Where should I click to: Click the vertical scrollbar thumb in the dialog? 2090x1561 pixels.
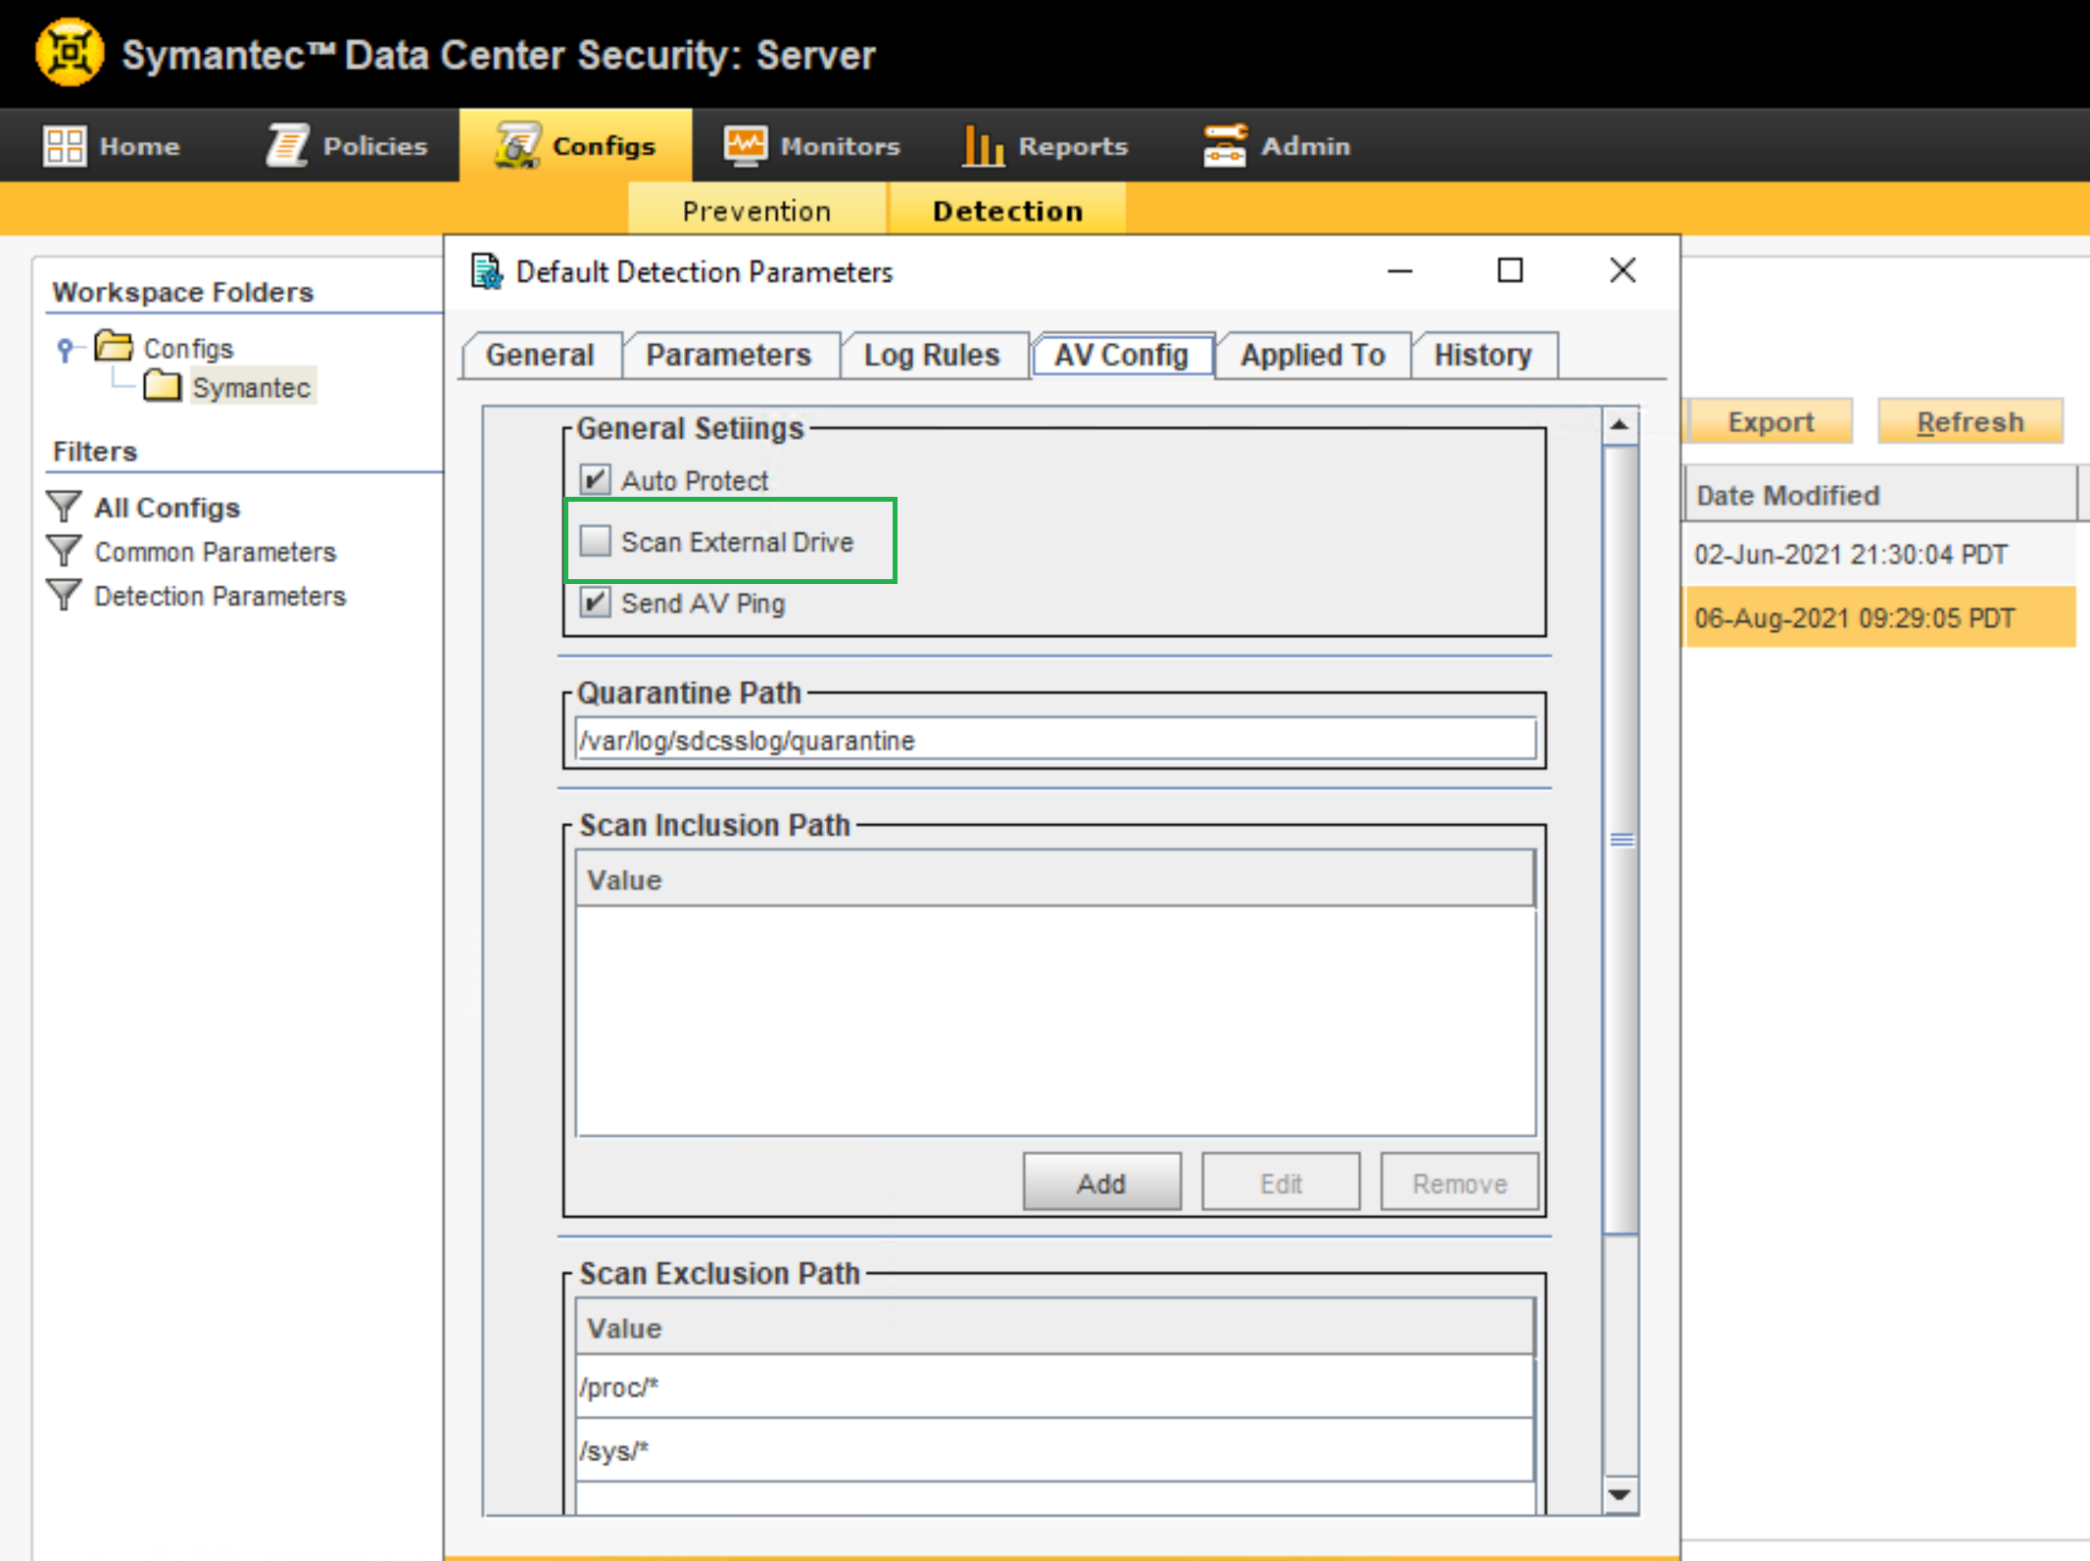click(x=1622, y=840)
